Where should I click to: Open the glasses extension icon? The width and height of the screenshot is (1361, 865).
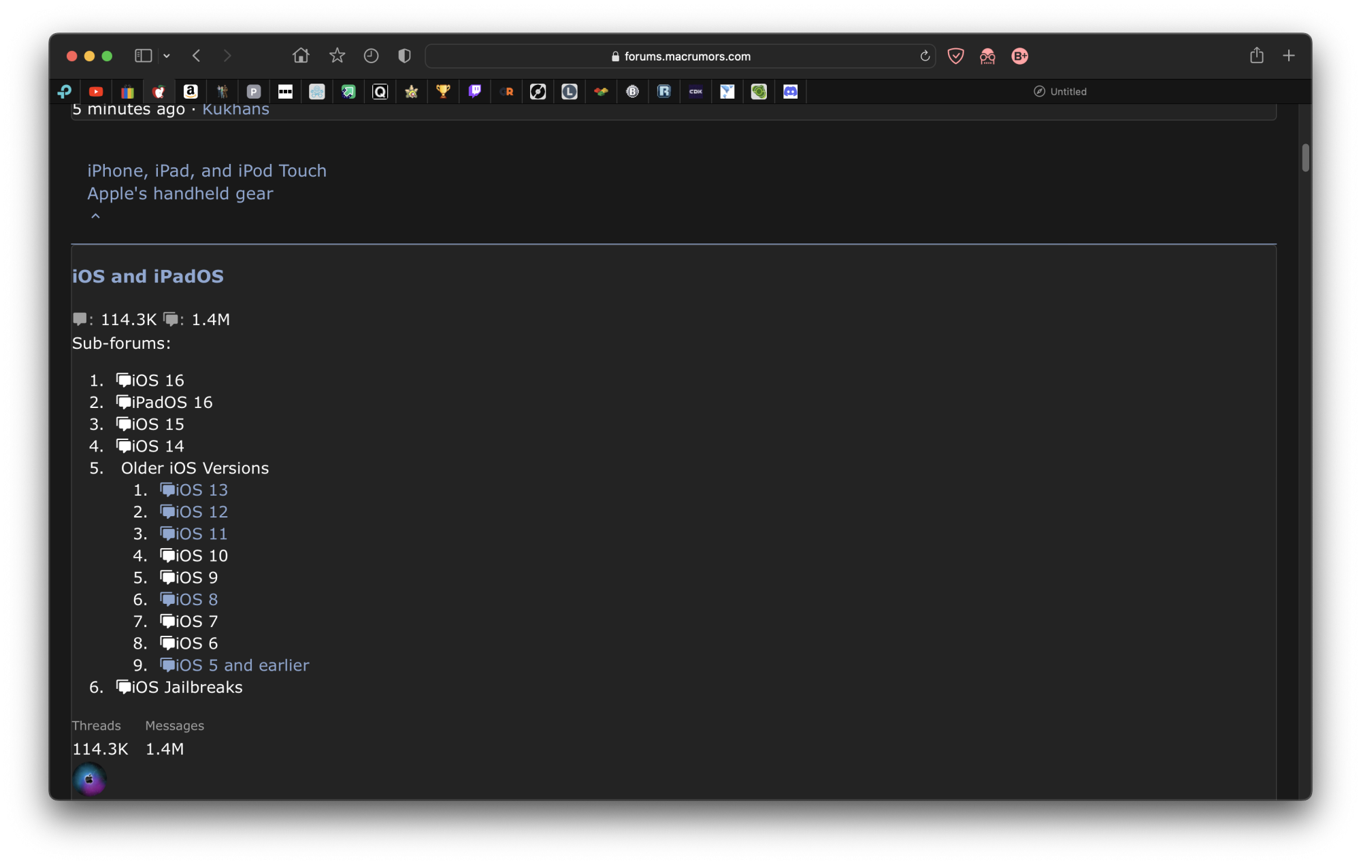987,56
